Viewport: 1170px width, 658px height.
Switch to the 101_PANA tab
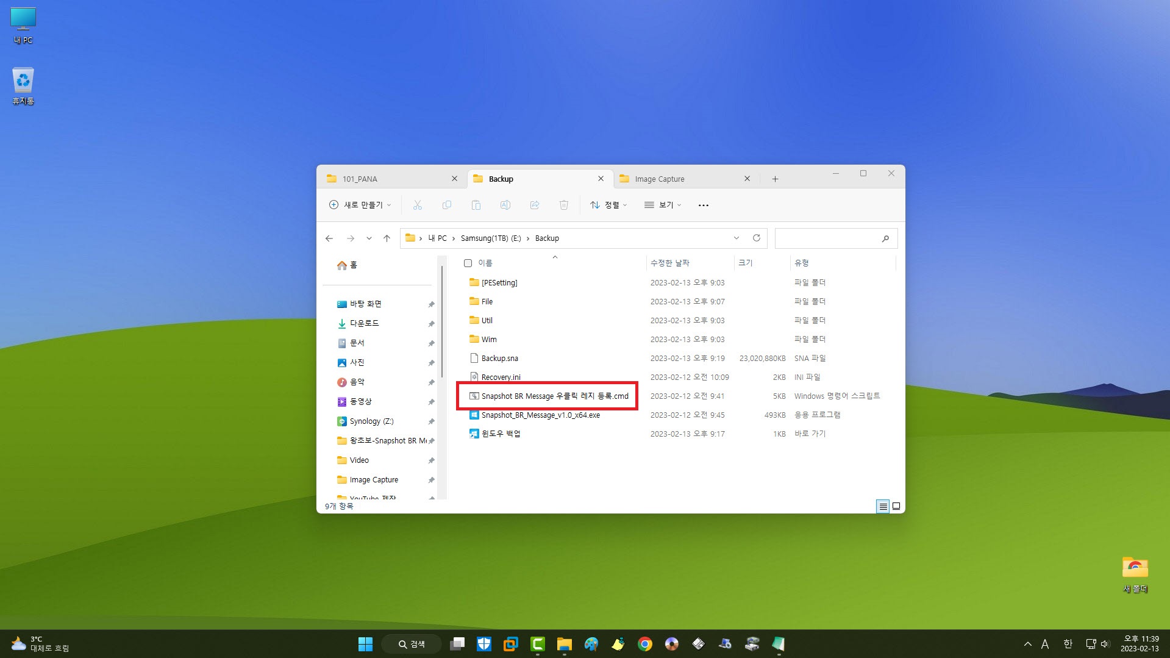pos(391,179)
